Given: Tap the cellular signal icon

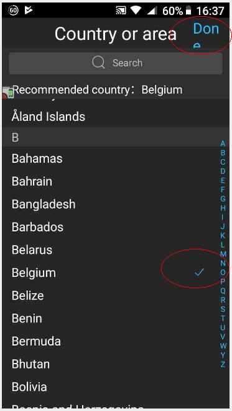Looking at the screenshot, I should coord(152,11).
